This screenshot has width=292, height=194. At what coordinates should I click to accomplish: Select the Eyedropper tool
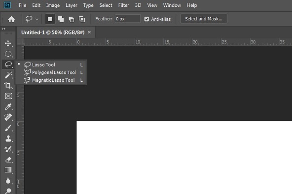pos(8,106)
